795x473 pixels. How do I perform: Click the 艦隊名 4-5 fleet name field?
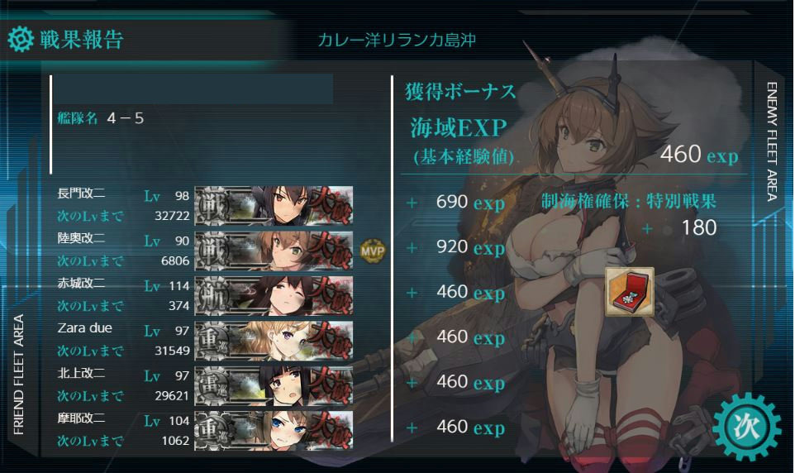pos(100,118)
